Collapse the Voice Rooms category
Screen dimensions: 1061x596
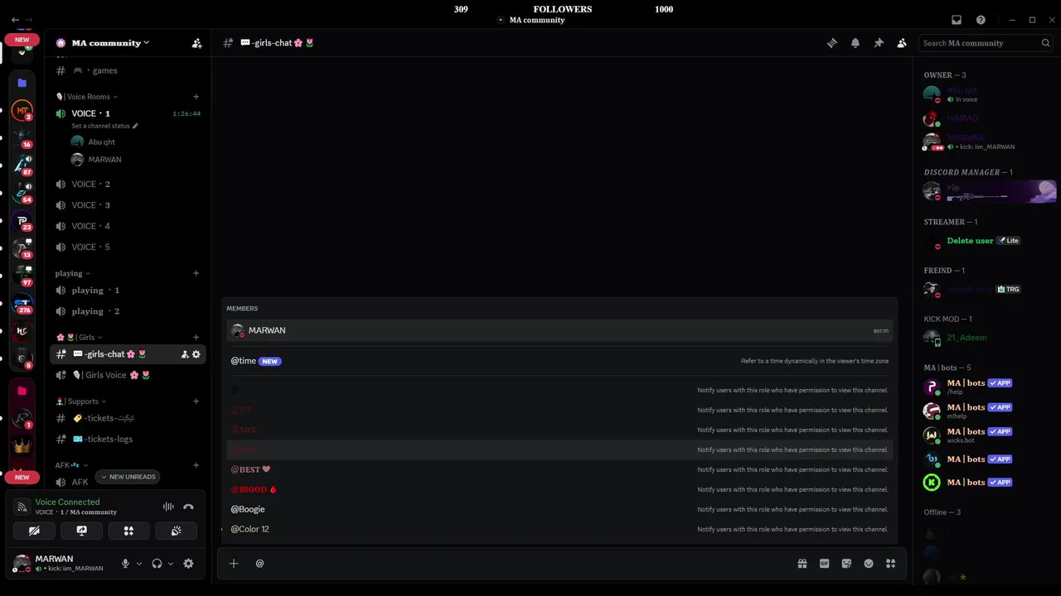87,97
